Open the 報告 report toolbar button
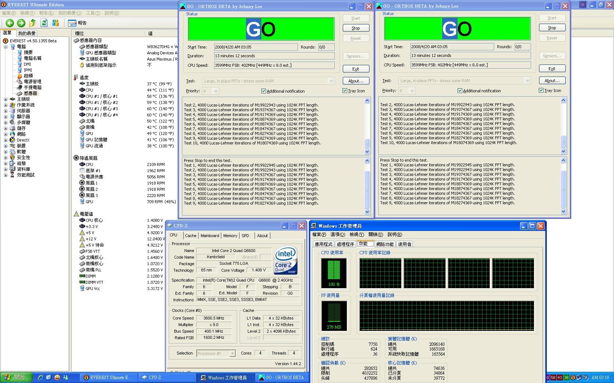Image resolution: width=614 pixels, height=383 pixels. pyautogui.click(x=77, y=23)
